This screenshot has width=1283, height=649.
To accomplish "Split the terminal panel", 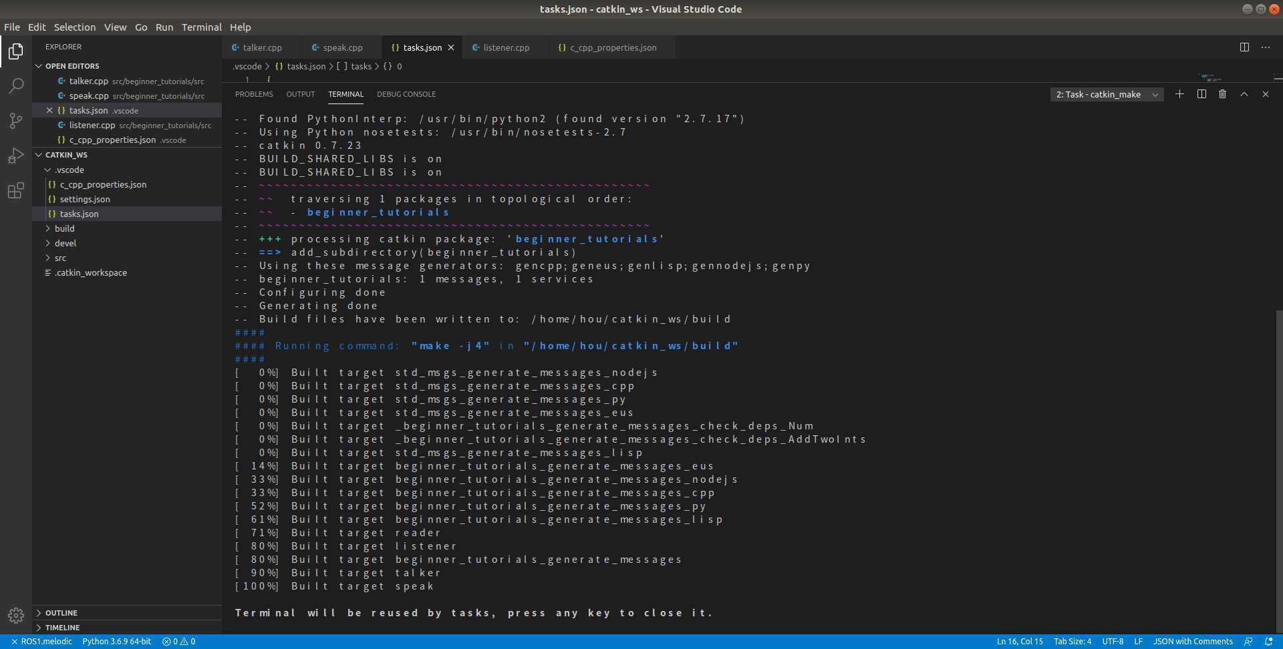I will (x=1201, y=94).
